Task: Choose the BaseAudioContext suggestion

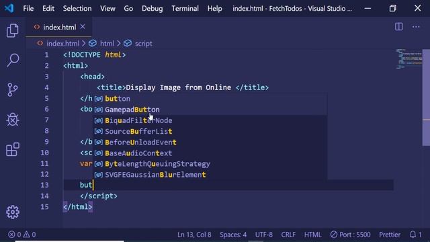Action: 210,153
